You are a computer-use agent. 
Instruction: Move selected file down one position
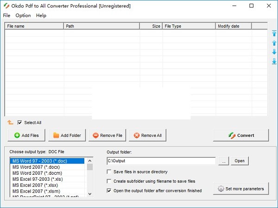click(x=274, y=52)
